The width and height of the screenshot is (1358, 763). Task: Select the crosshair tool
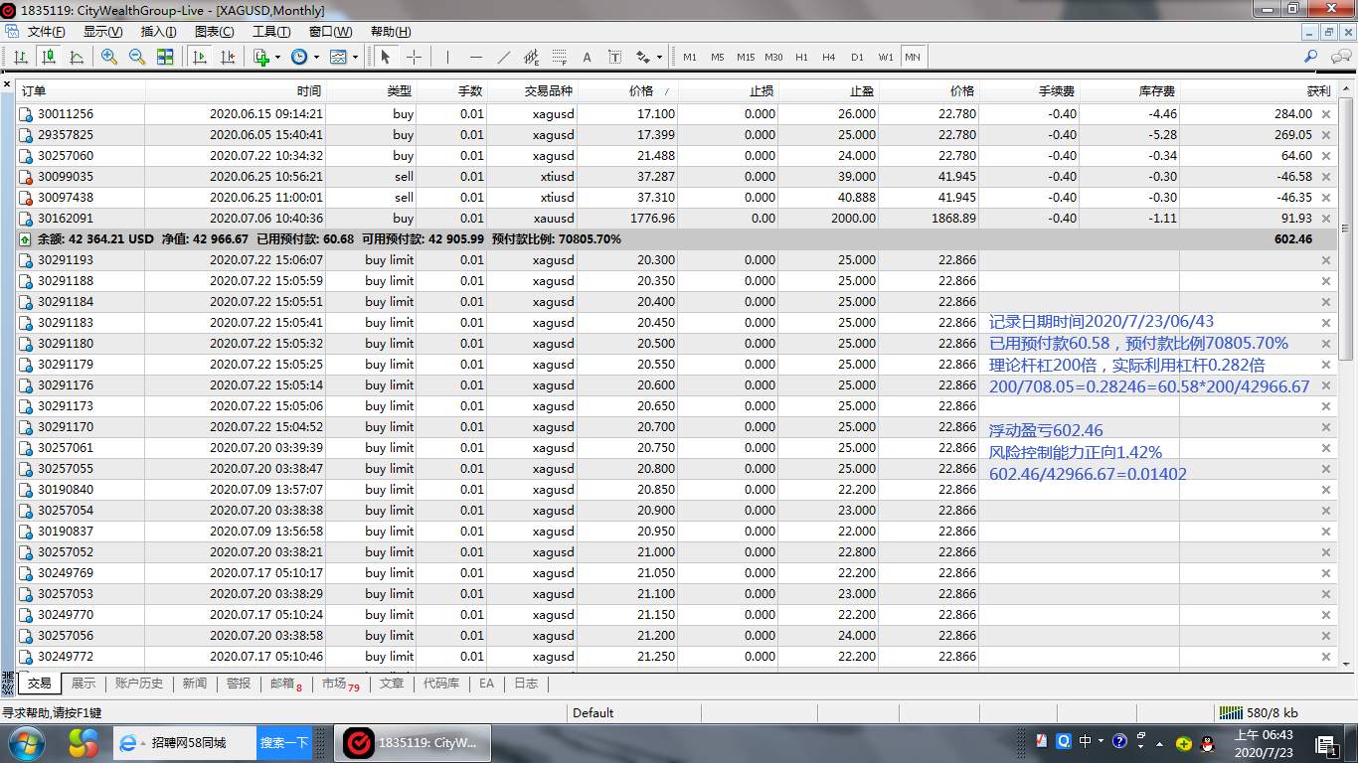[415, 57]
